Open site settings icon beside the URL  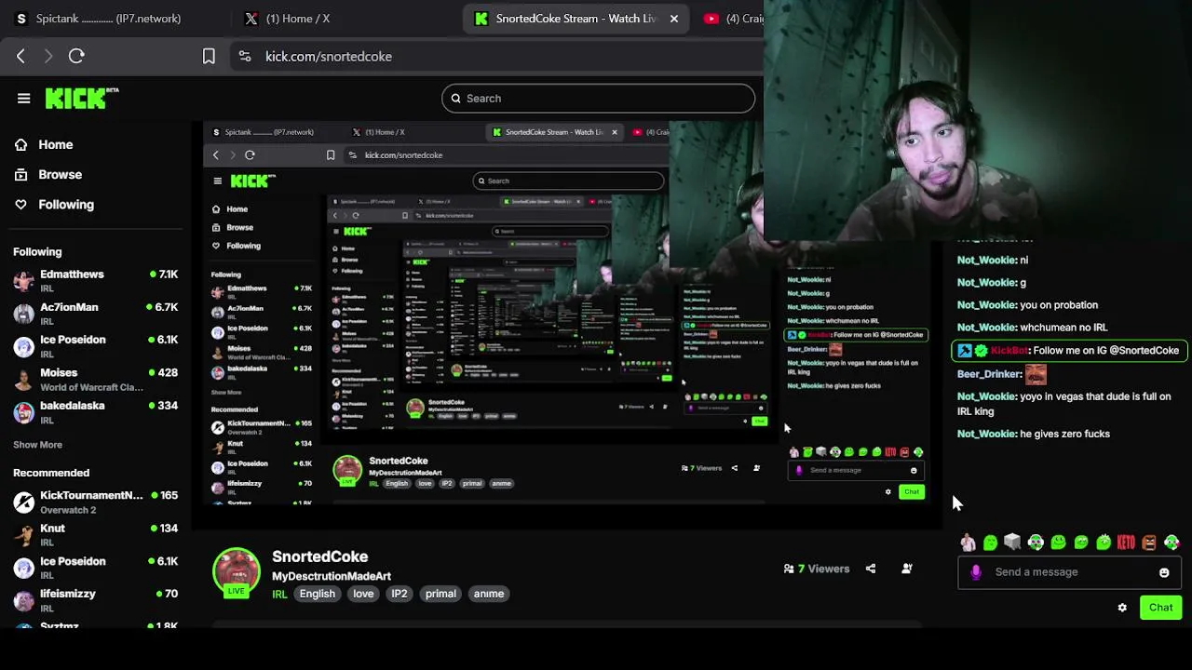(x=244, y=56)
